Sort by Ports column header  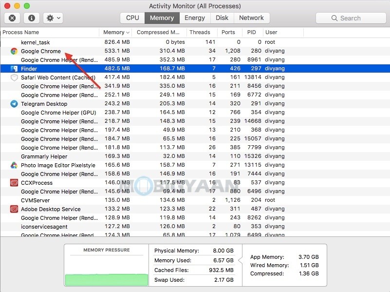pos(229,32)
